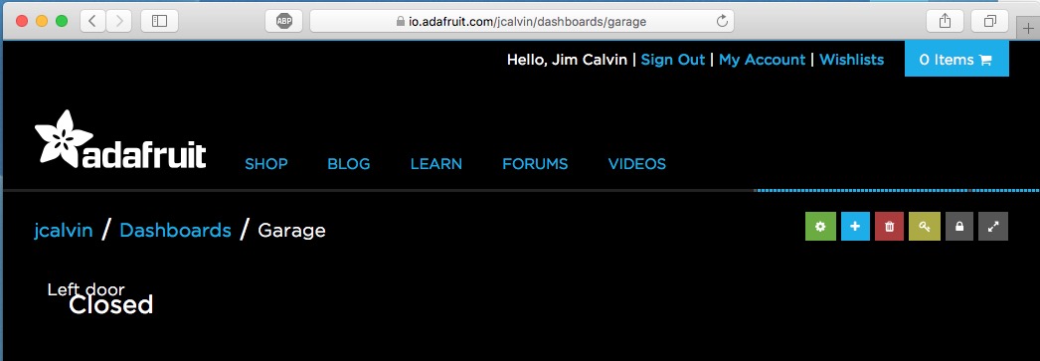Open the My Account link
The height and width of the screenshot is (361, 1040).
[x=762, y=60]
